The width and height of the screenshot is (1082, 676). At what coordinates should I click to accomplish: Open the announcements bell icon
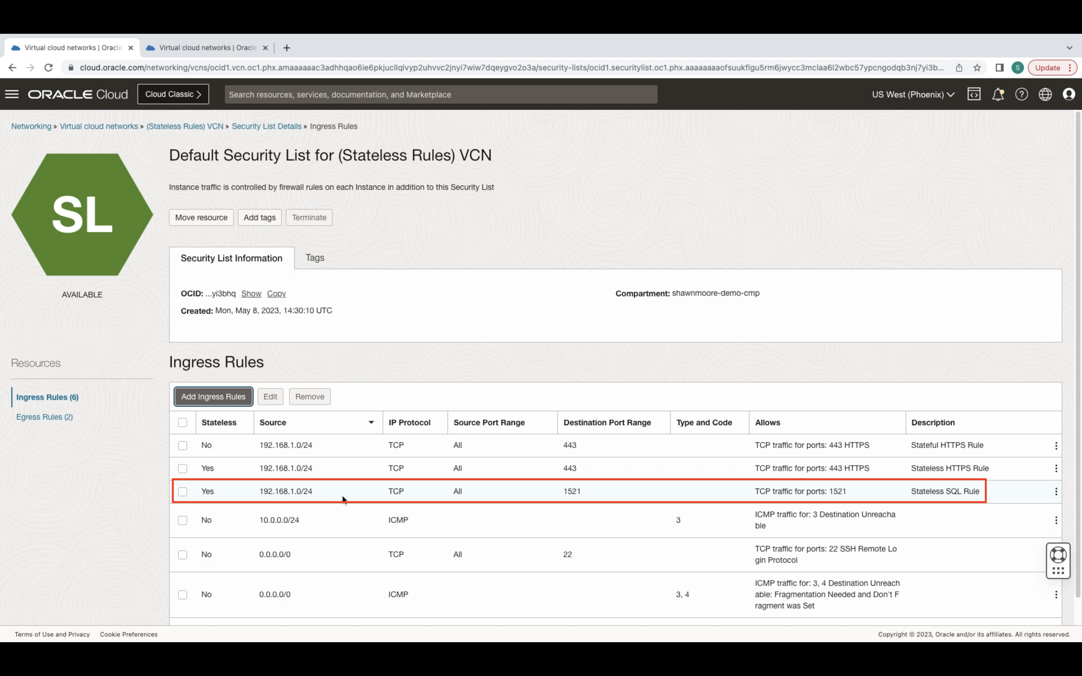(997, 94)
